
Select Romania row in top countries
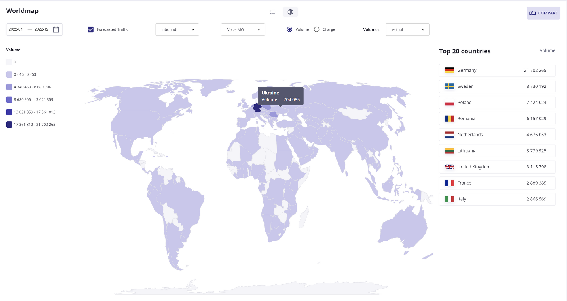[x=497, y=119]
